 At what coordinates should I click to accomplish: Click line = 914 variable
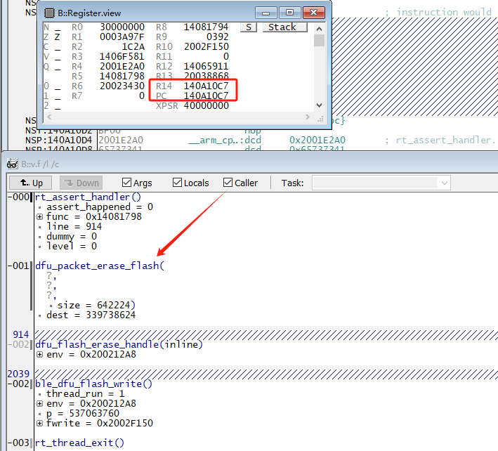[x=74, y=227]
